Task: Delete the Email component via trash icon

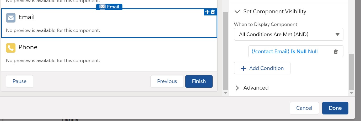Action: (213, 12)
